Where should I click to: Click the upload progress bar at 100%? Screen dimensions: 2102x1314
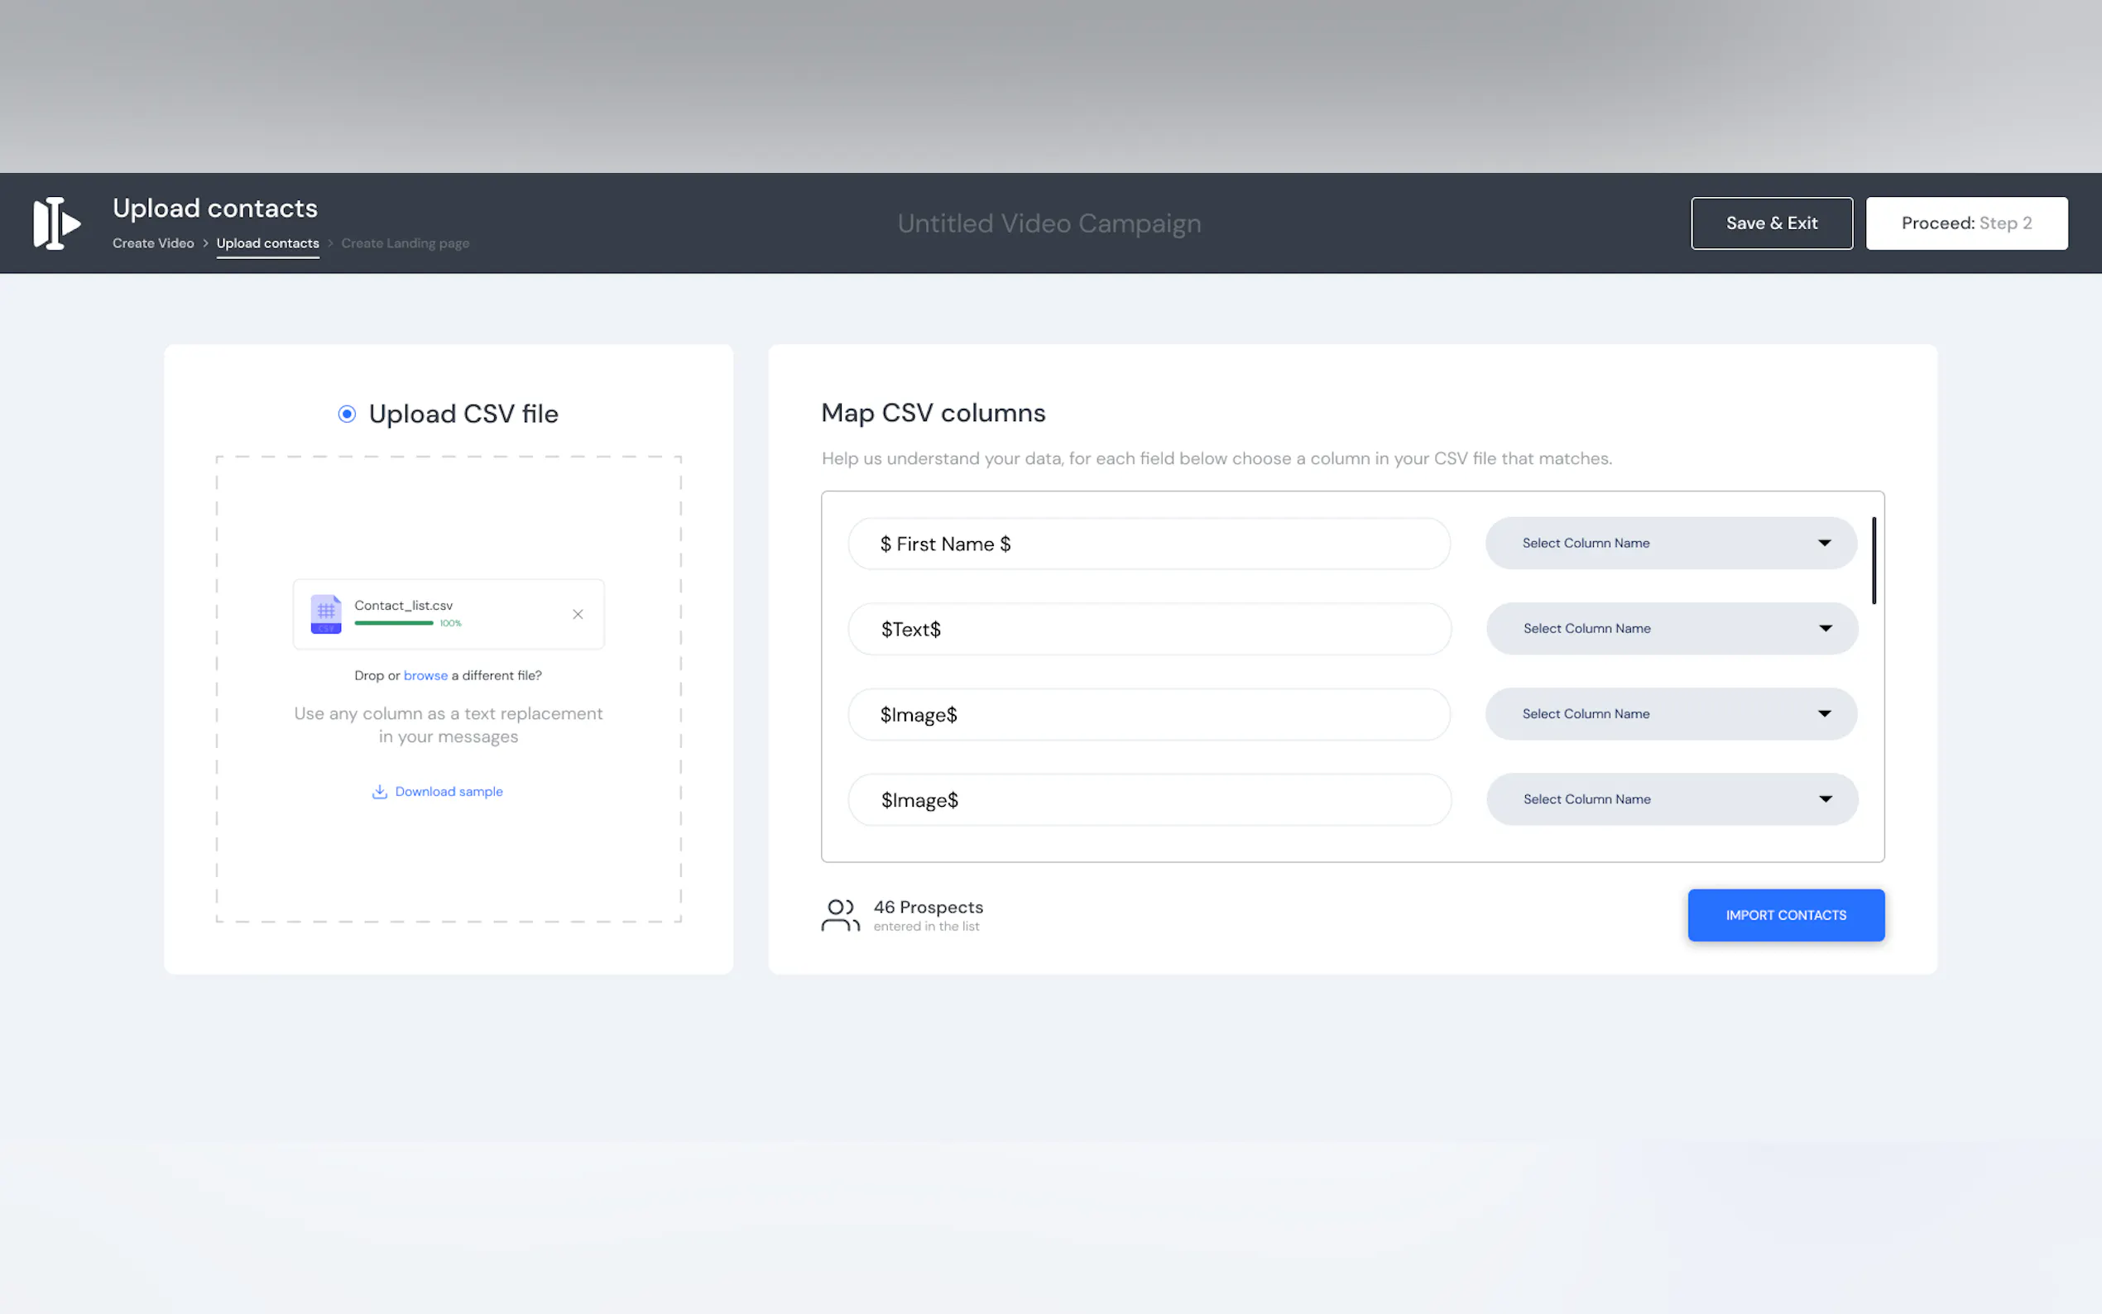pyautogui.click(x=394, y=623)
